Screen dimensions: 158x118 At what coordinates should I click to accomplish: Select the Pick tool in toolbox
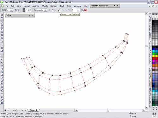click(2, 57)
